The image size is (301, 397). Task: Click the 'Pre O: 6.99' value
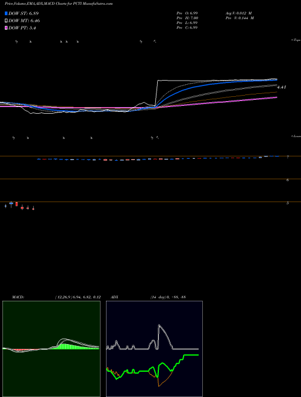point(187,13)
